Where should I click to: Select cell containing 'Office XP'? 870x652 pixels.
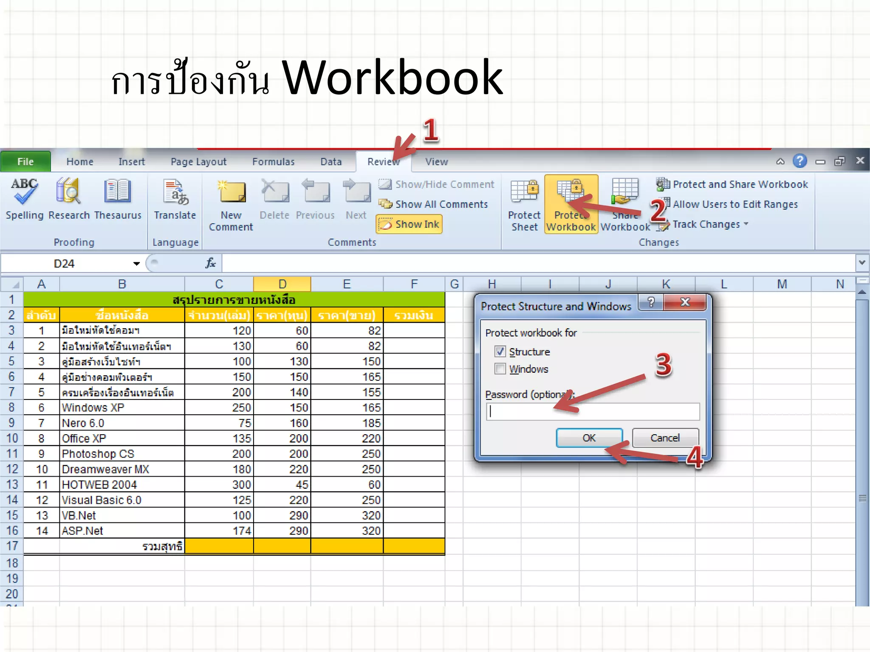point(122,438)
